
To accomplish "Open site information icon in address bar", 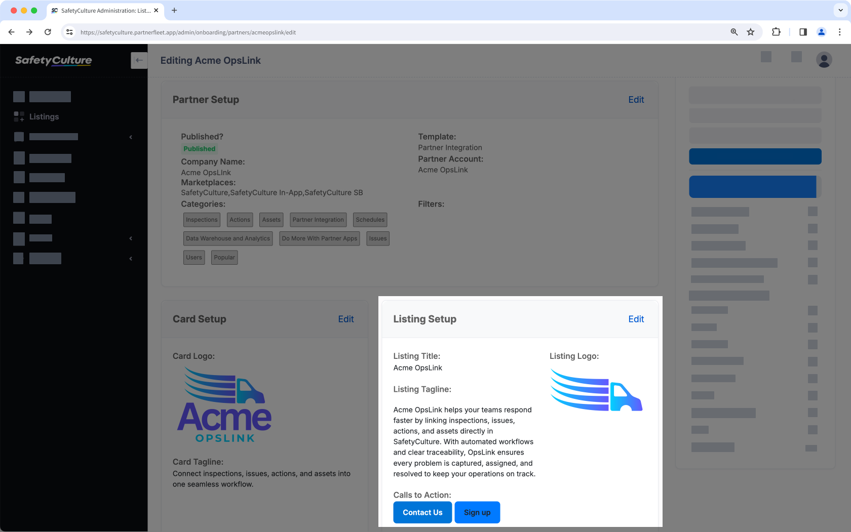I will 70,32.
